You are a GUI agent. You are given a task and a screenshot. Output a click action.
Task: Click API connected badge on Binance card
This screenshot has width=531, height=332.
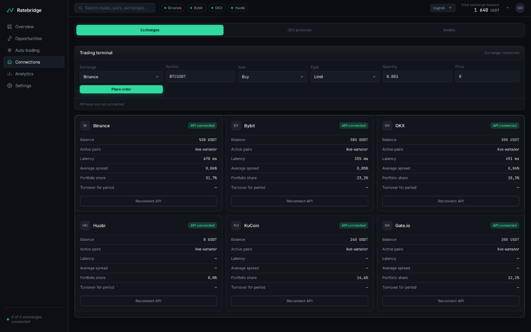[x=202, y=126]
